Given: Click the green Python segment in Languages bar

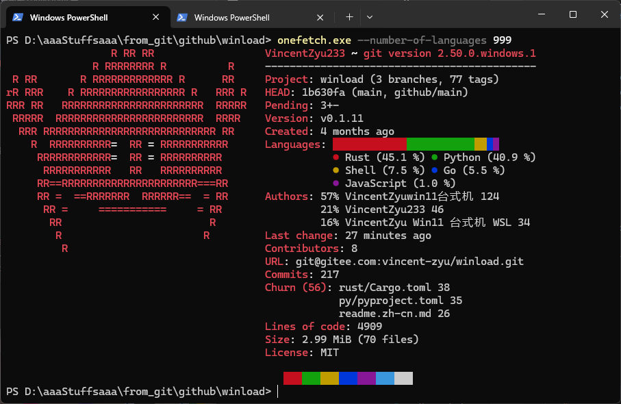Looking at the screenshot, I should 440,144.
